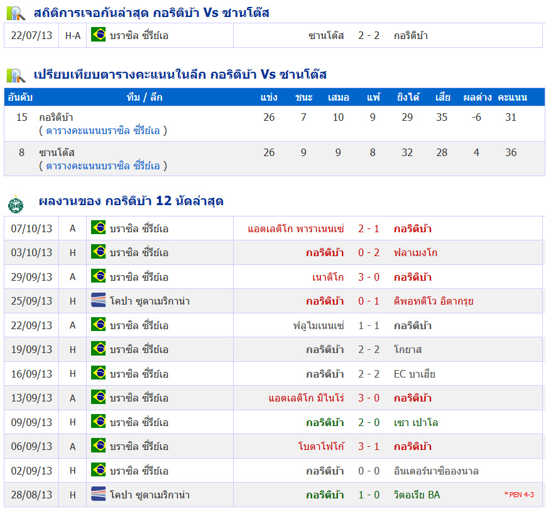The width and height of the screenshot is (546, 511).
Task: Click the ชนะ column header
Action: (303, 98)
